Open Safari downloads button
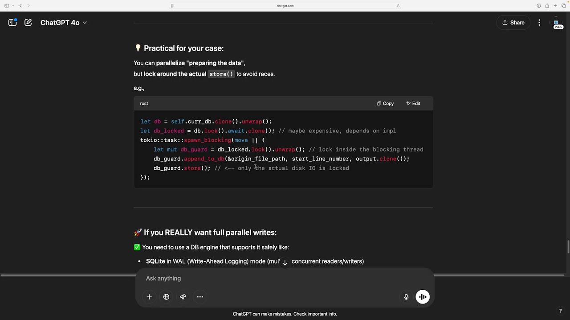 (539, 6)
